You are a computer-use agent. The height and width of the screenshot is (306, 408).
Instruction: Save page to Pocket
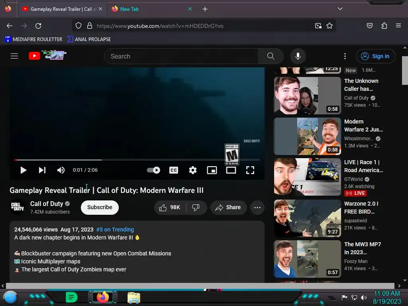click(x=369, y=26)
